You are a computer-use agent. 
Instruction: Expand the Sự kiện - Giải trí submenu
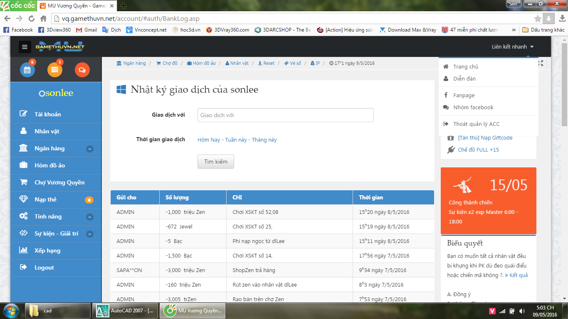(90, 234)
